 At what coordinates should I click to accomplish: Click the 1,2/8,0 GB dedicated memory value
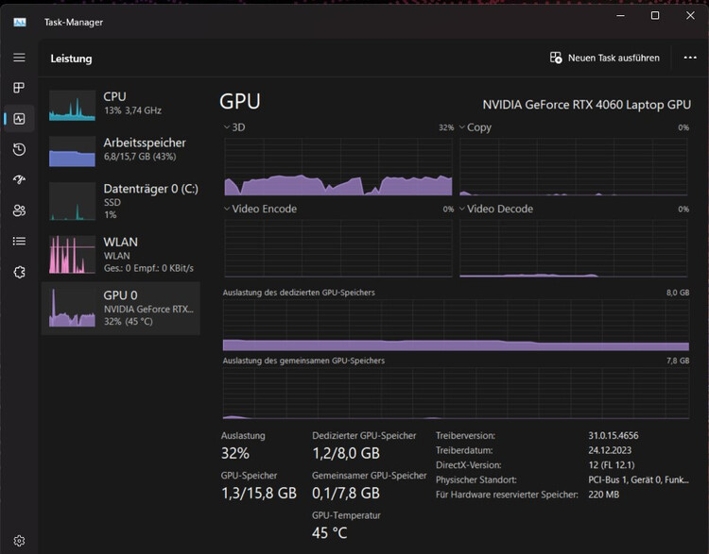[x=346, y=453]
